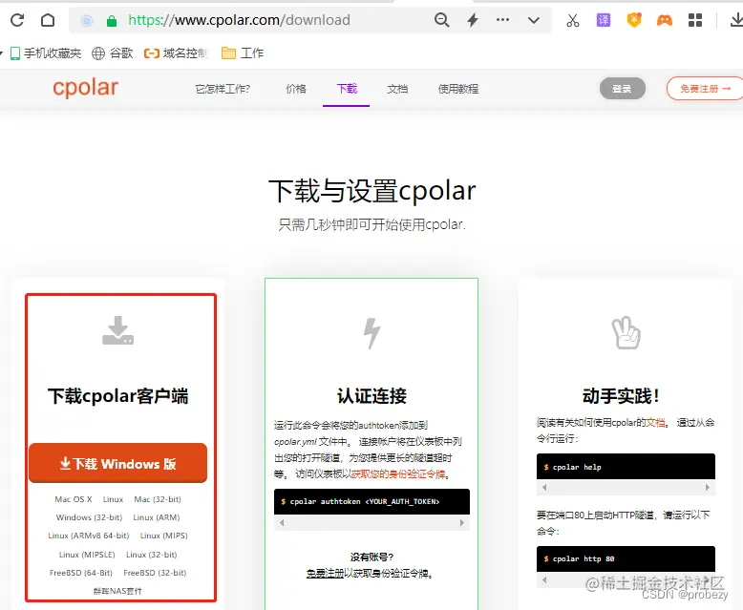This screenshot has width=743, height=610.
Task: Click the download tray icon in first card
Action: click(118, 330)
